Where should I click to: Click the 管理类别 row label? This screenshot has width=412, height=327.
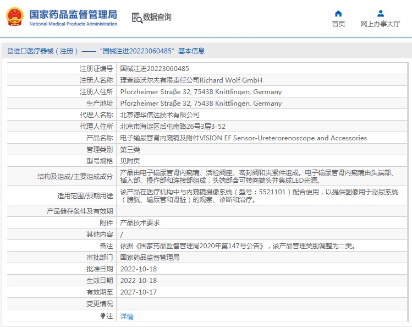tap(100, 150)
